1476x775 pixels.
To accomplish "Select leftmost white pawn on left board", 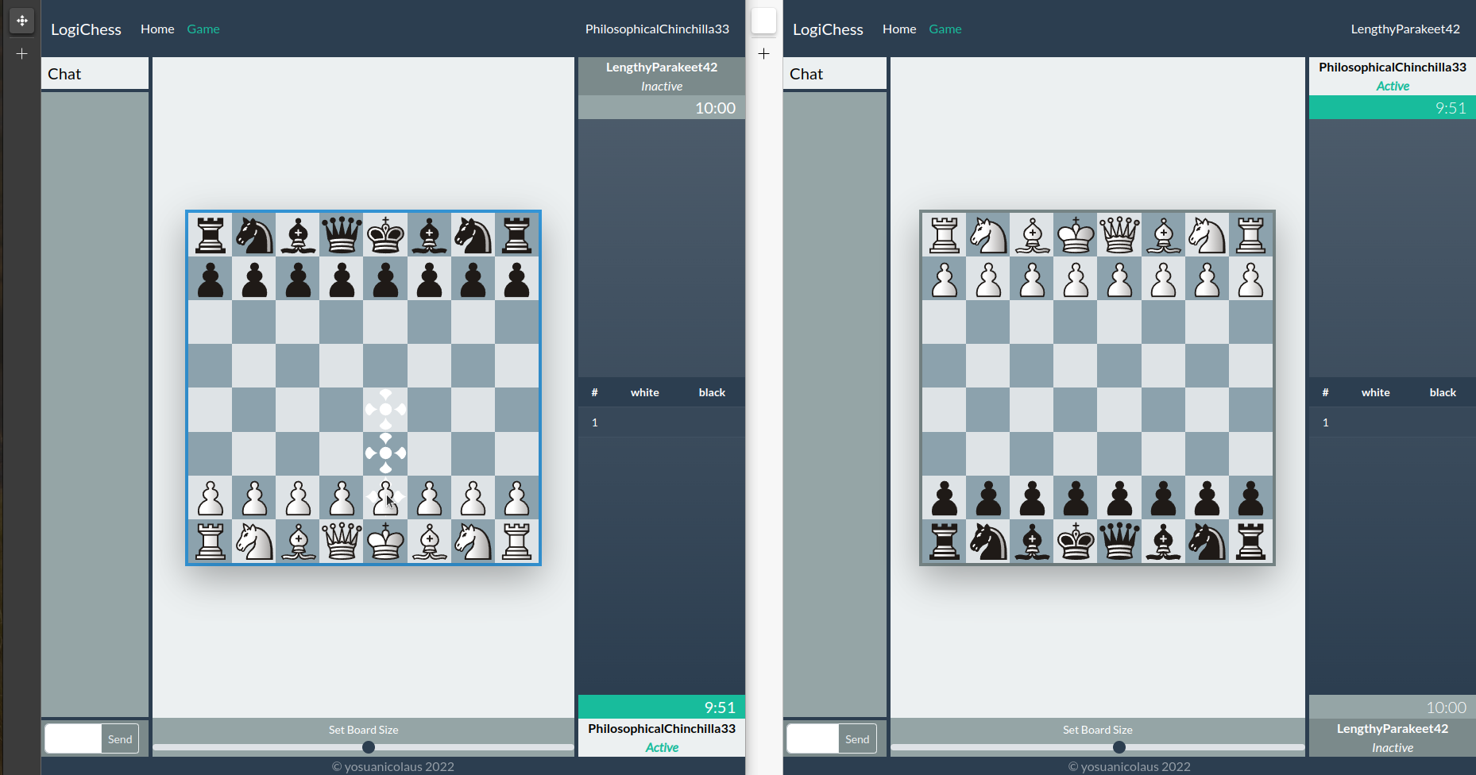I will 211,498.
